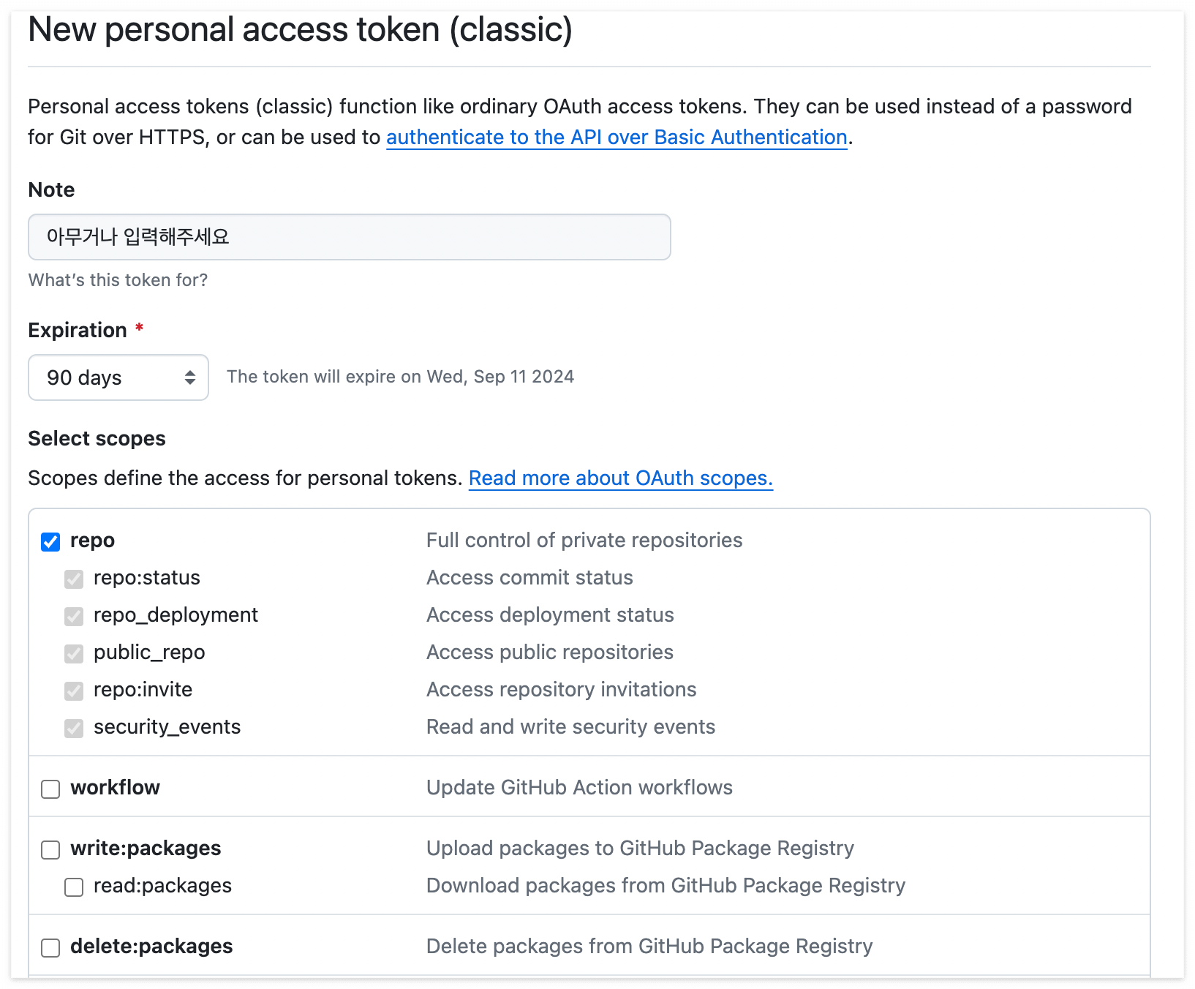The width and height of the screenshot is (1195, 989).
Task: Check the read:packages scope
Action: (74, 887)
